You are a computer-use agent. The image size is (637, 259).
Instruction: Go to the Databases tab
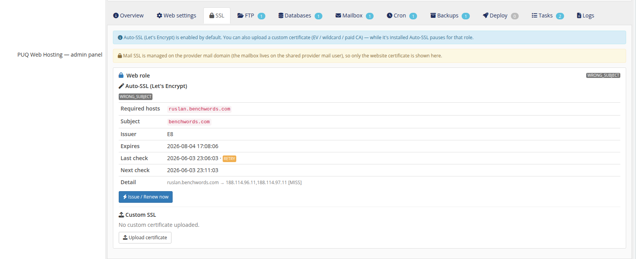tap(300, 16)
